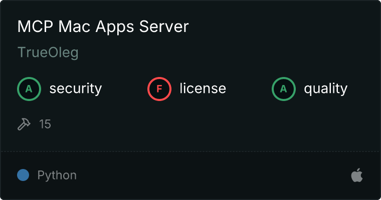381x200 pixels.
Task: Click the green quality grade A badge
Action: pyautogui.click(x=284, y=89)
